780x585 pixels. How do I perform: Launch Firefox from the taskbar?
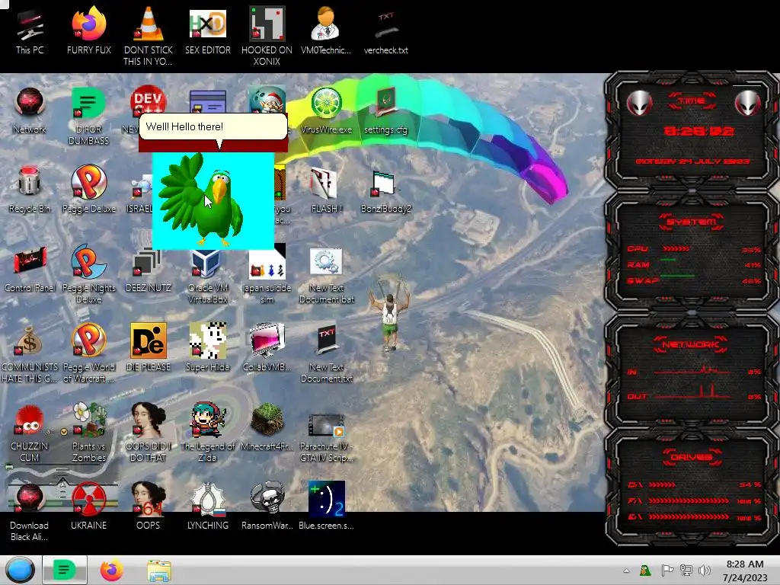[111, 570]
